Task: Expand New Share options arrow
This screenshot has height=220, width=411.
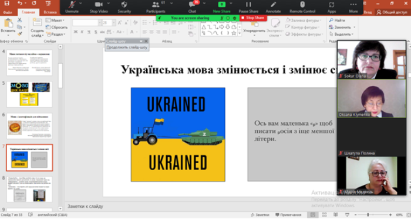Action: (231, 4)
